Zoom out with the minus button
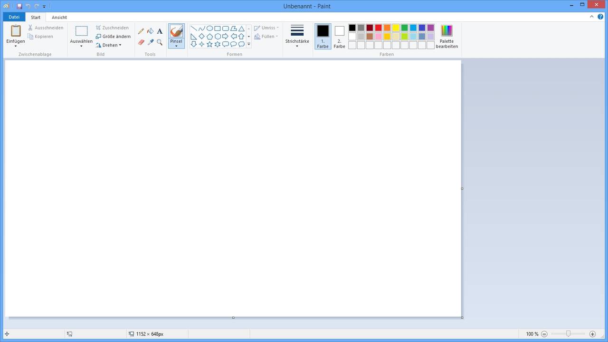Image resolution: width=608 pixels, height=342 pixels. click(x=544, y=334)
